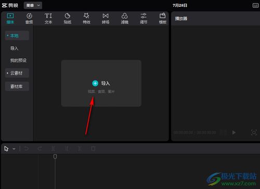The image size is (260, 189).
Task: Open the 调节 (Adjust) tab
Action: click(144, 18)
